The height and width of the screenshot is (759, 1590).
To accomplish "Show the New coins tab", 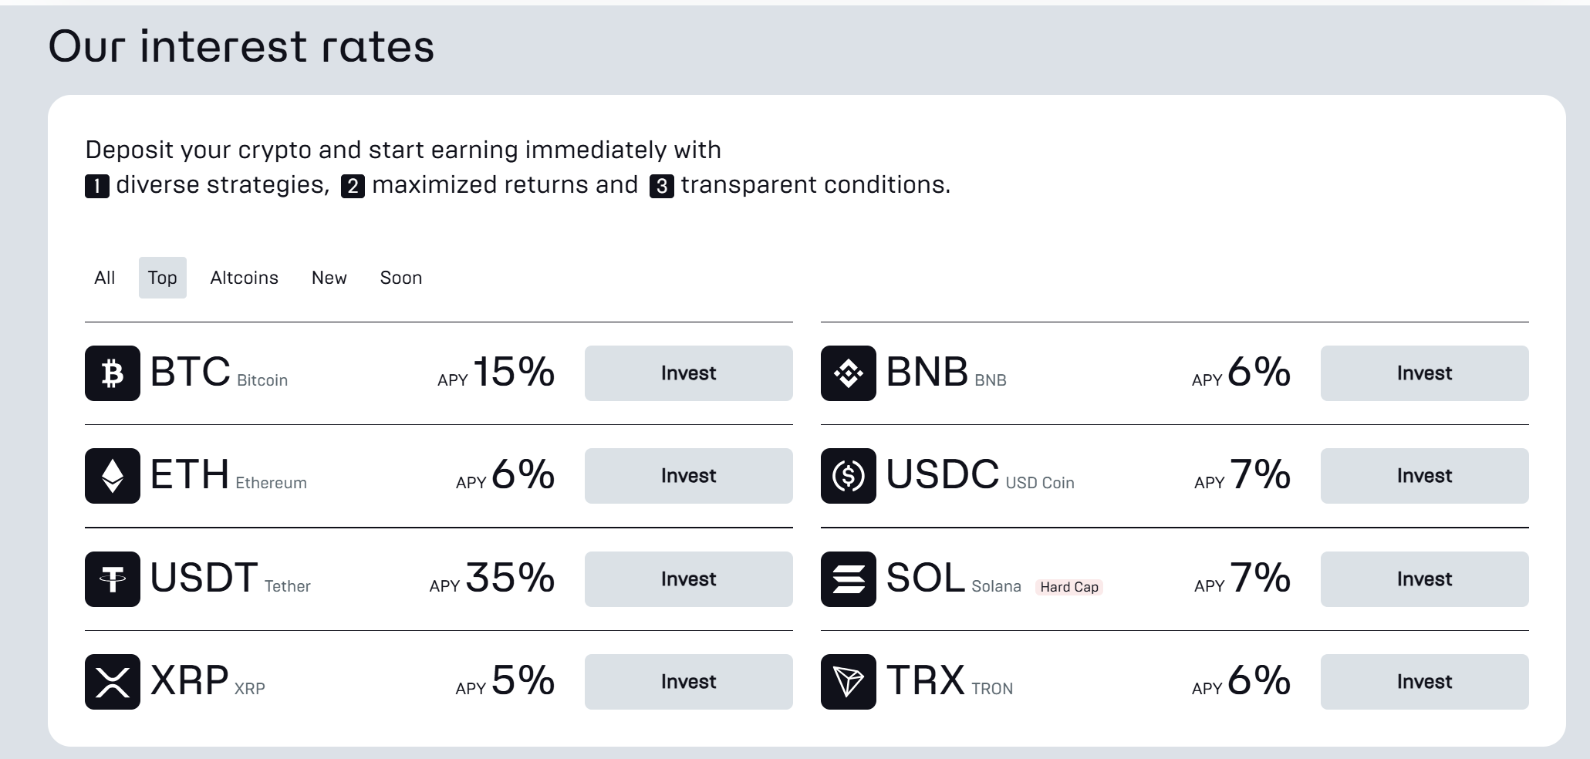I will (329, 278).
